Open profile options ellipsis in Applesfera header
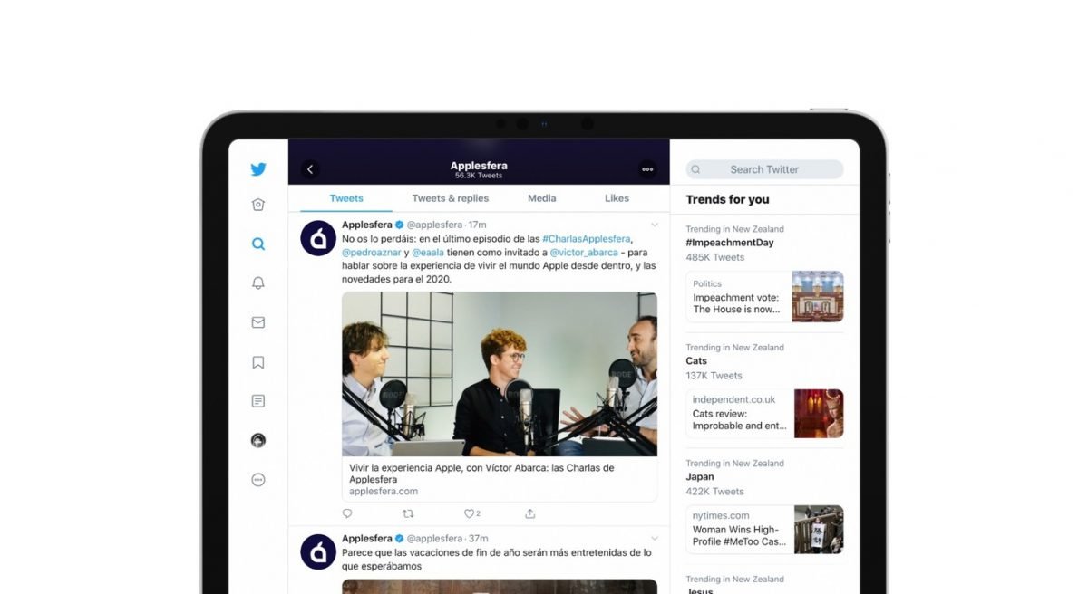Viewport: 1088px width, 594px height. [x=647, y=169]
